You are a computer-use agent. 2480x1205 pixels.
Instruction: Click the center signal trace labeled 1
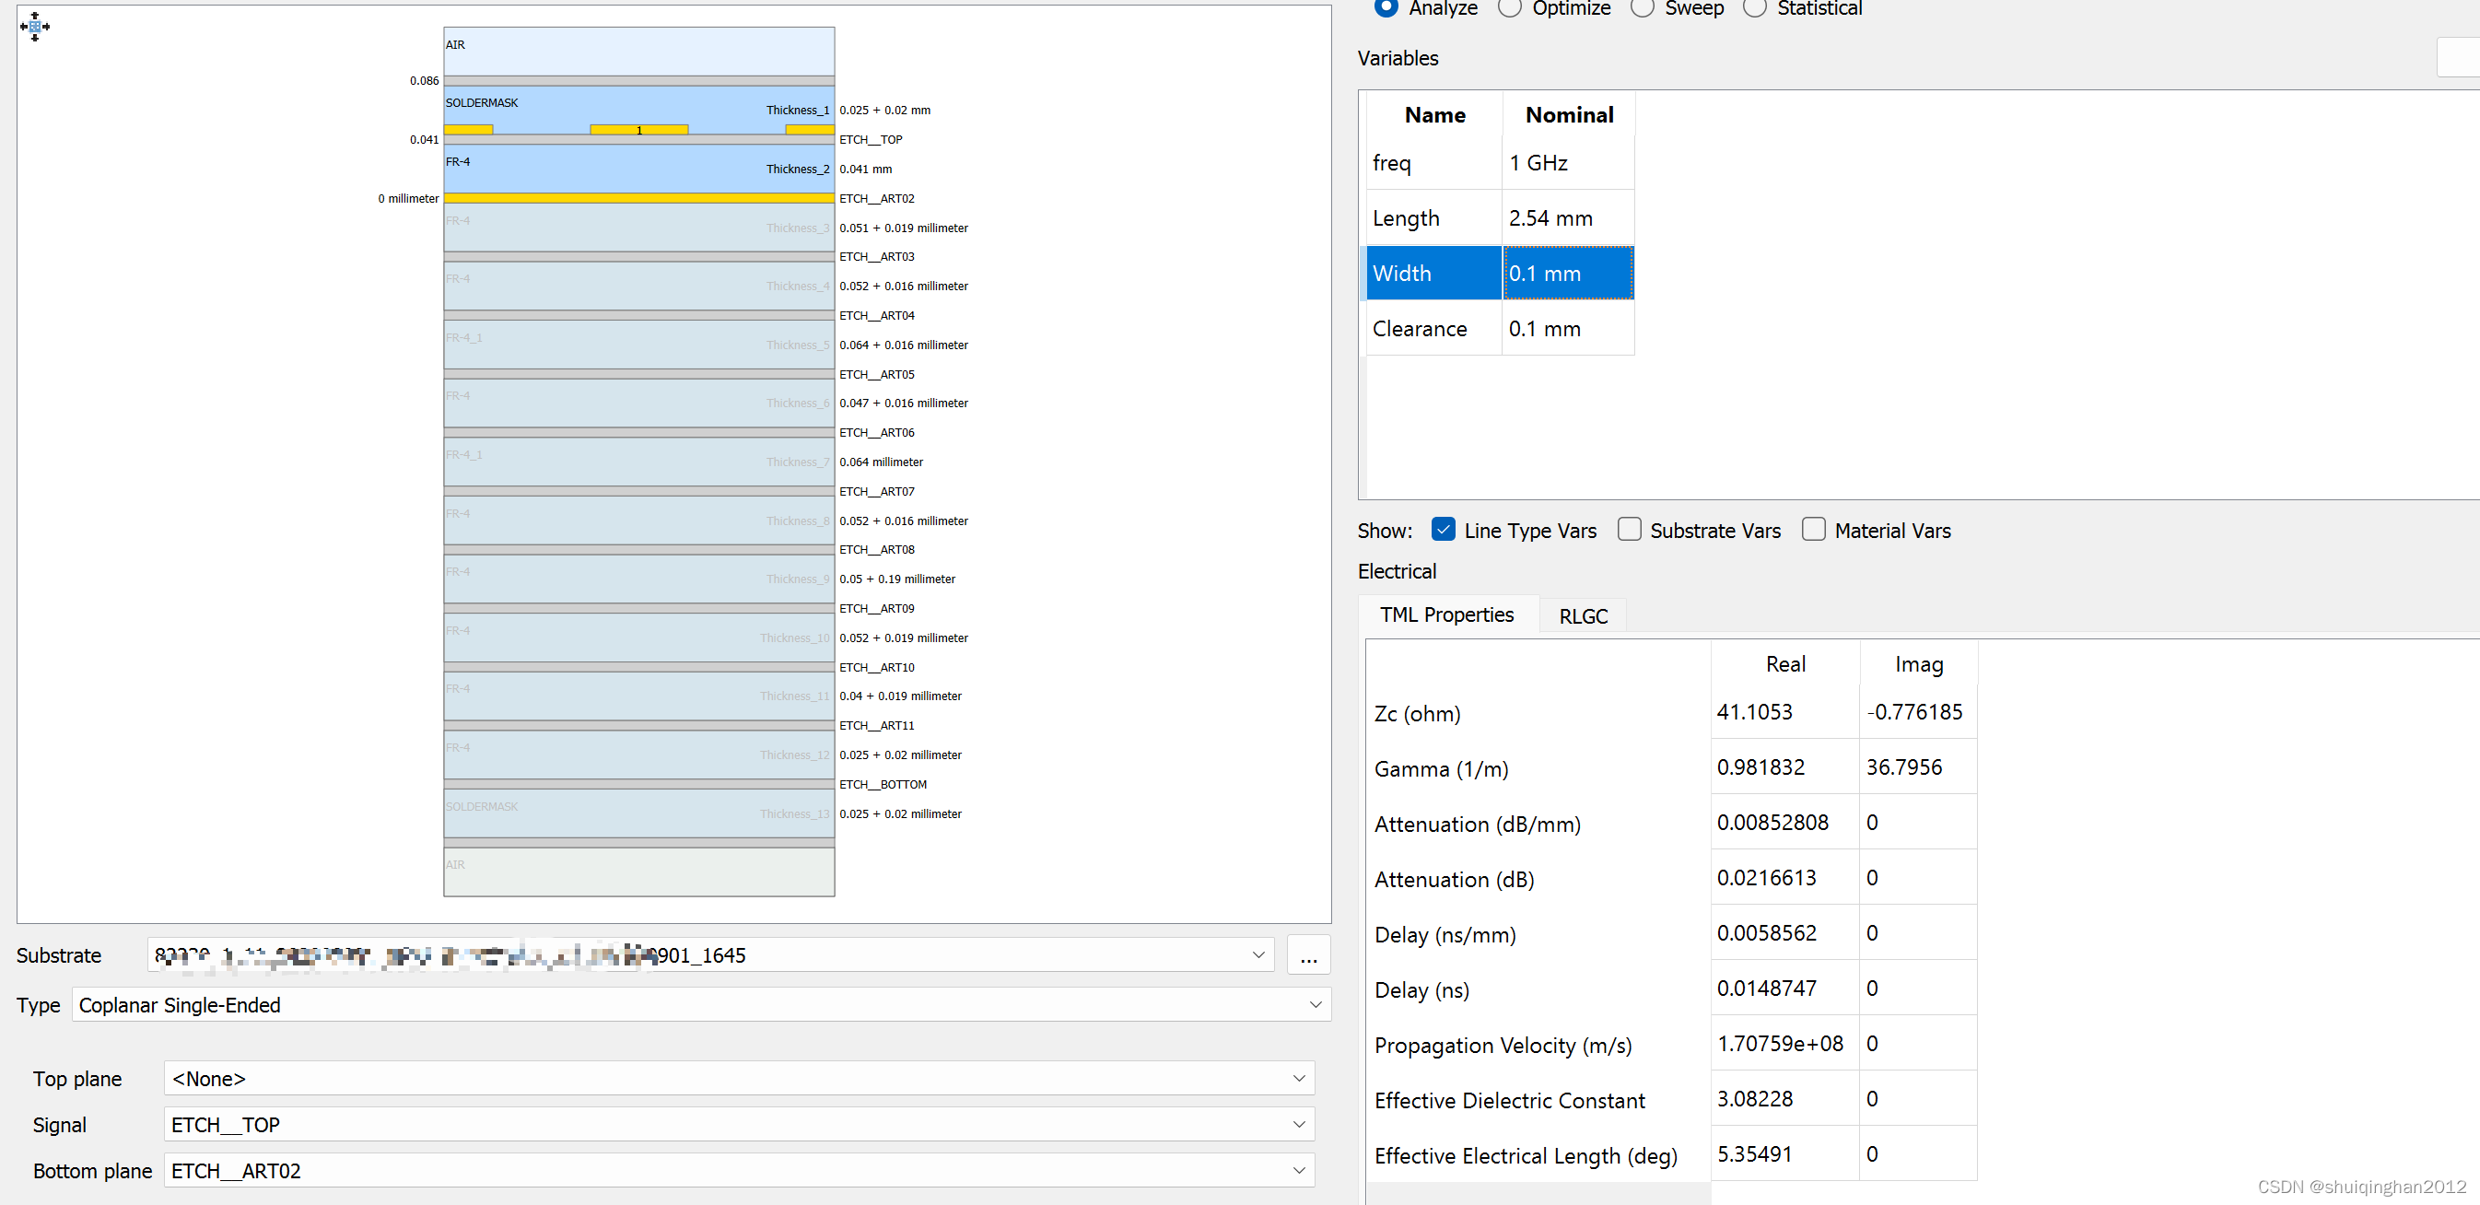click(638, 129)
